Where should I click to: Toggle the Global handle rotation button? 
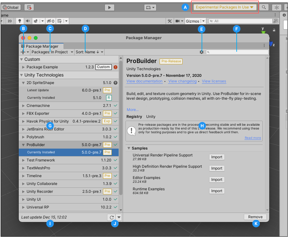point(11,7)
